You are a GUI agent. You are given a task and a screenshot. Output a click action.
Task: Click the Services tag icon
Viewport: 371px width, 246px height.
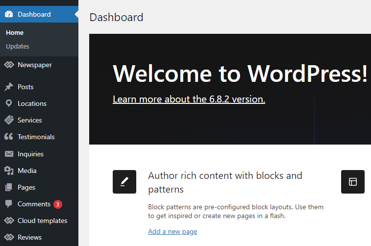[x=9, y=120]
